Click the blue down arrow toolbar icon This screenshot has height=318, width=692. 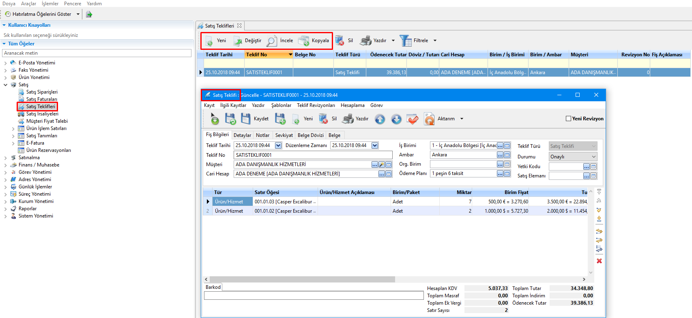click(396, 119)
